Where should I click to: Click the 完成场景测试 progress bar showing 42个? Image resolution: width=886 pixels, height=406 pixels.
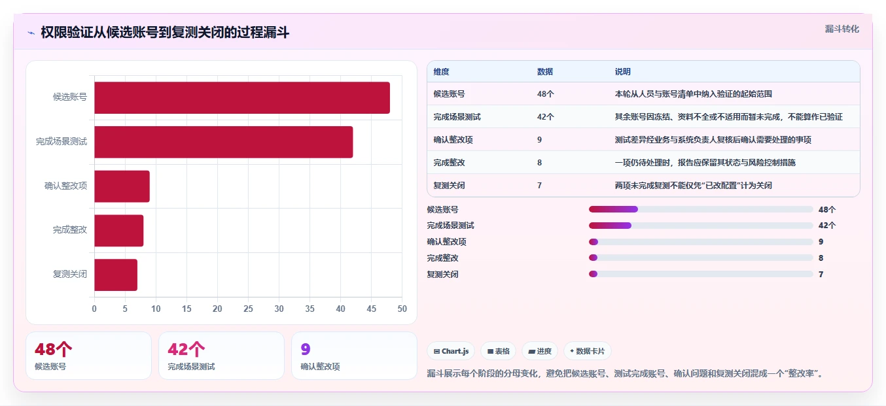coord(701,226)
